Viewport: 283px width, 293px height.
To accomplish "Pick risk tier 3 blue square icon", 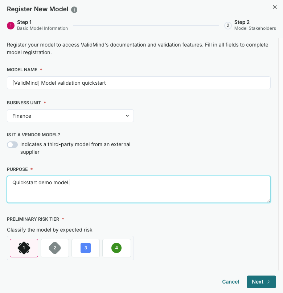I will coord(86,248).
